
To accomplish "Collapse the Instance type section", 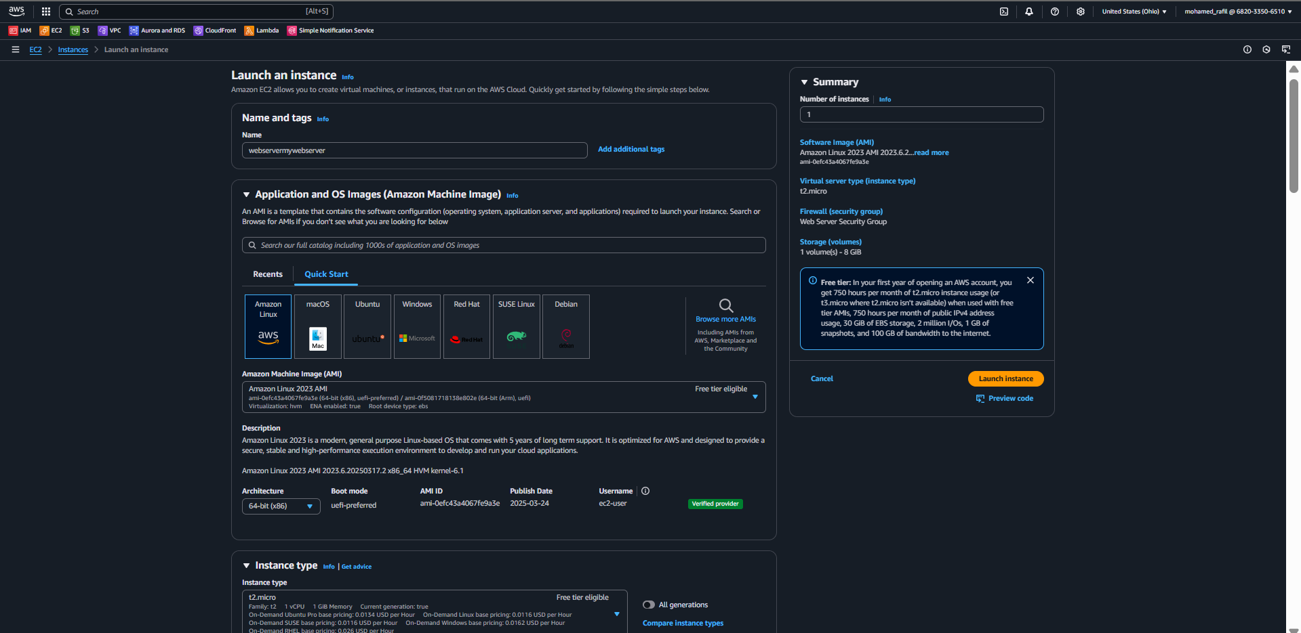I will pos(246,566).
